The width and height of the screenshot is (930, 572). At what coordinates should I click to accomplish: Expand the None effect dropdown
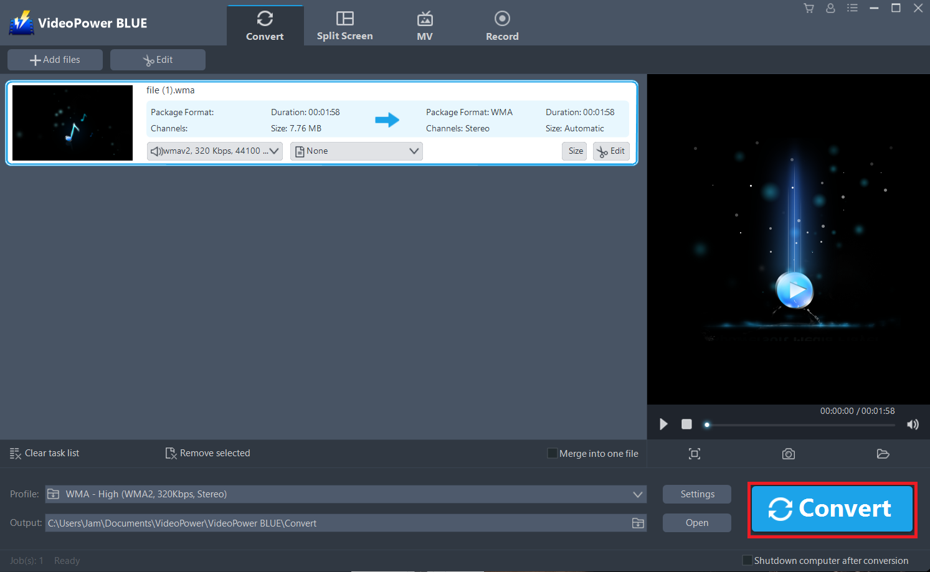pyautogui.click(x=356, y=151)
